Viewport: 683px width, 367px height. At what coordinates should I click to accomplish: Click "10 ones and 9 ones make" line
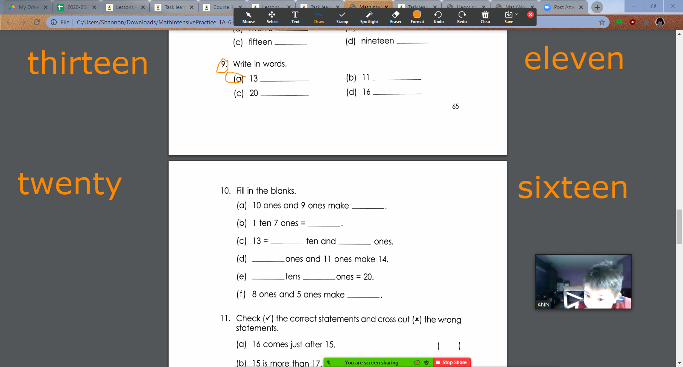(x=301, y=206)
